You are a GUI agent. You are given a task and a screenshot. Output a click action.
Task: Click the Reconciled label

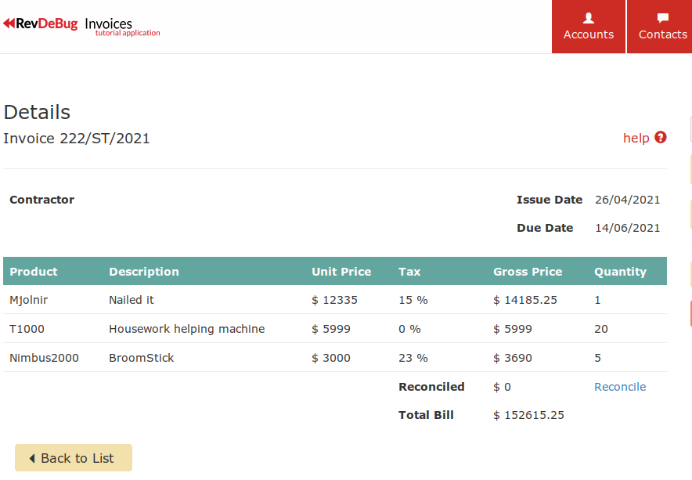[431, 387]
